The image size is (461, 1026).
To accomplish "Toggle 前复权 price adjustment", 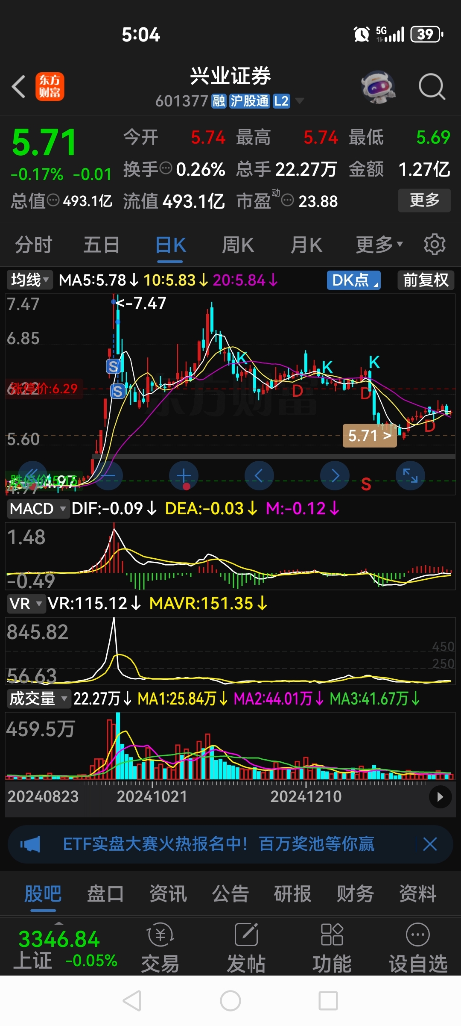I will coord(426,280).
